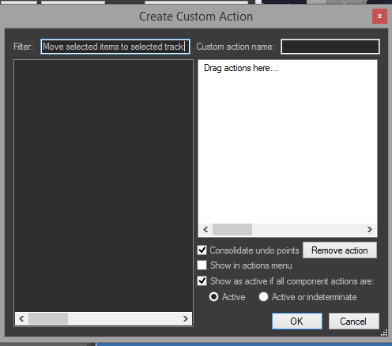This screenshot has width=392, height=346.
Task: Click left arrow of the dark actions list scrollbar
Action: pos(21,318)
